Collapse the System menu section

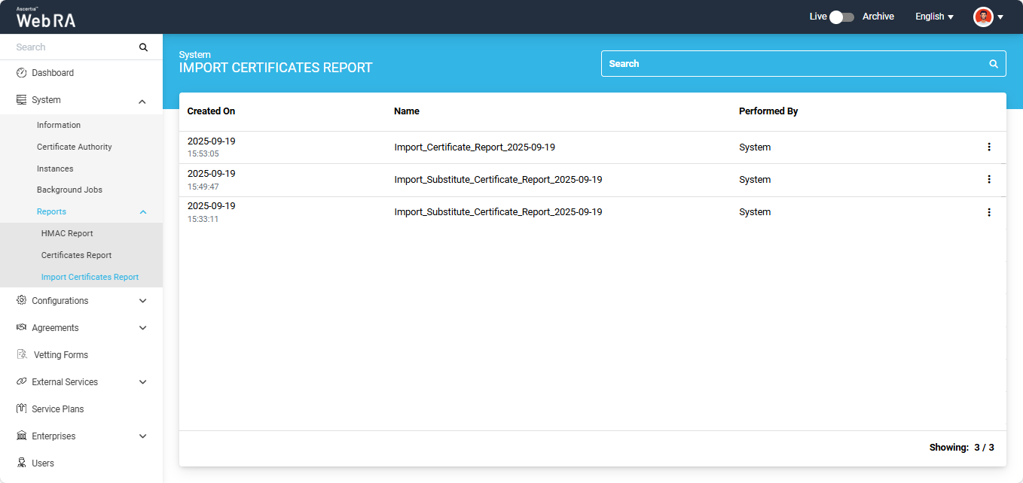tap(142, 101)
